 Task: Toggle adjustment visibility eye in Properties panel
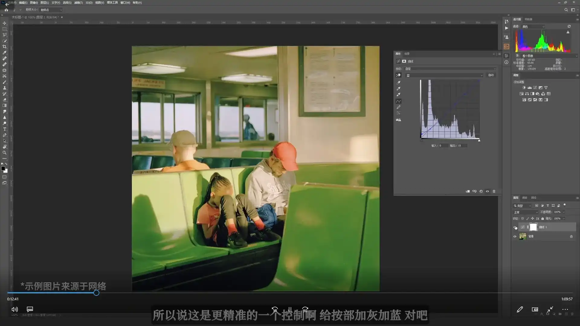(x=487, y=191)
